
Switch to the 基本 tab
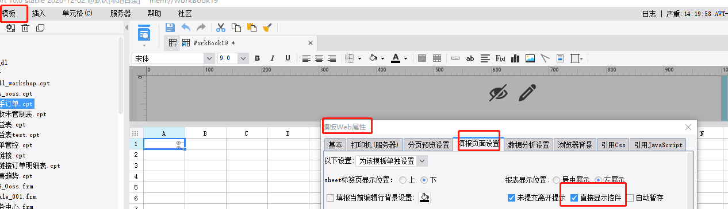[335, 145]
